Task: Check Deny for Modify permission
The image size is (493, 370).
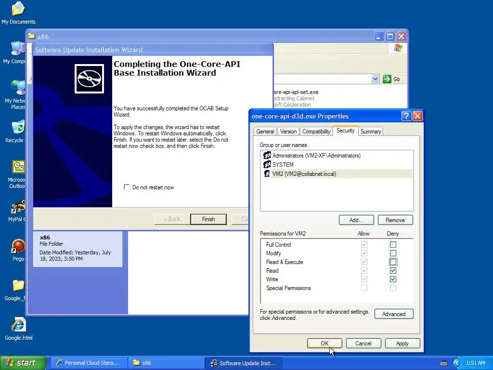Action: click(x=393, y=253)
